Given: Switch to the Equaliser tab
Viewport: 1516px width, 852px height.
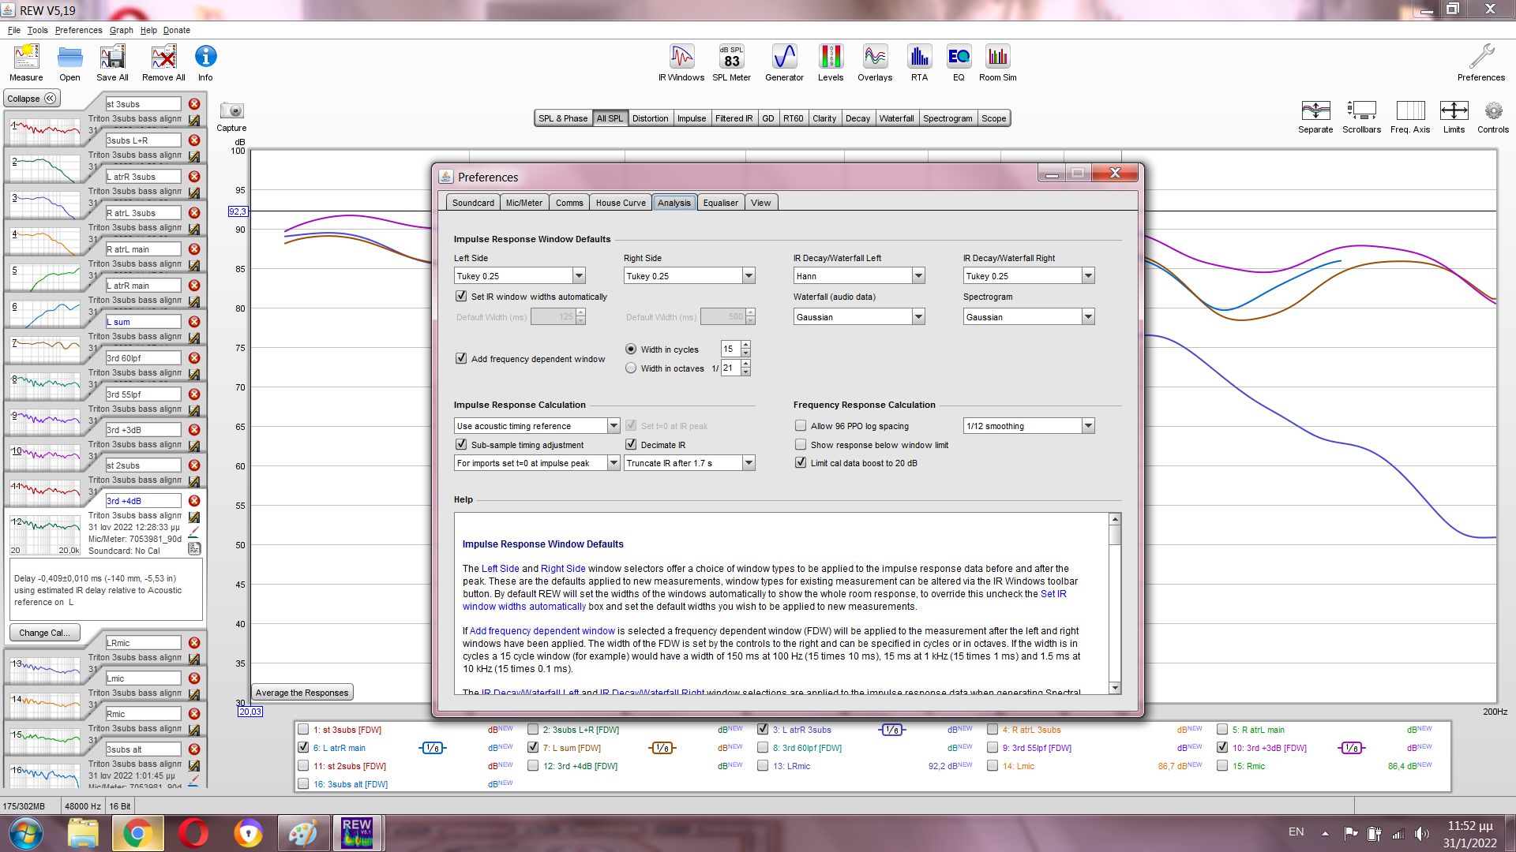Looking at the screenshot, I should pos(720,203).
